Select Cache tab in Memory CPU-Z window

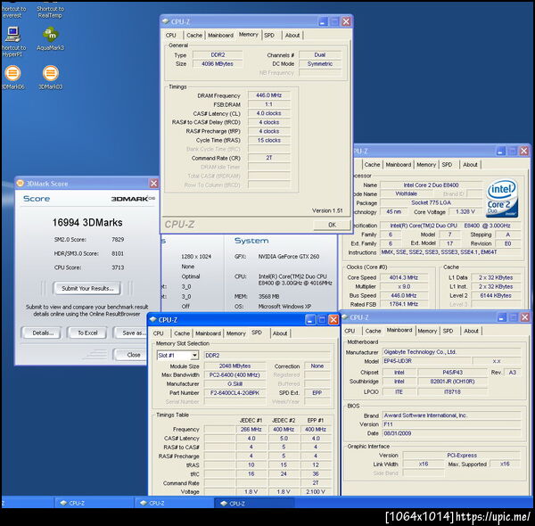pyautogui.click(x=194, y=35)
